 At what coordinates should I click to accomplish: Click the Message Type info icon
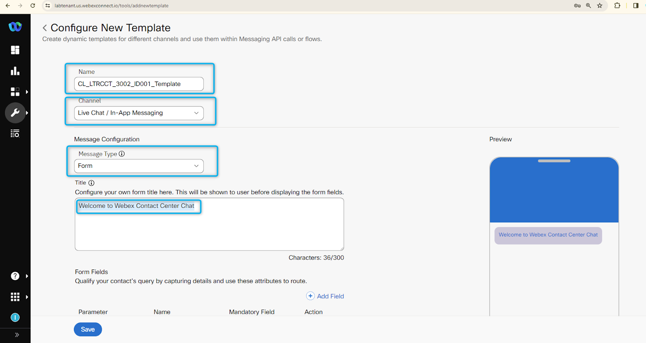point(122,154)
